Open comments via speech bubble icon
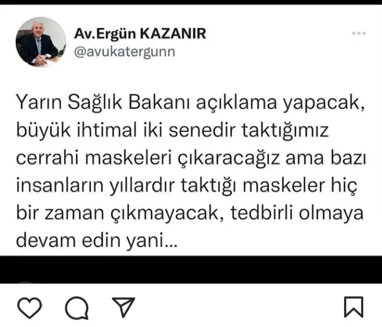 point(77,308)
